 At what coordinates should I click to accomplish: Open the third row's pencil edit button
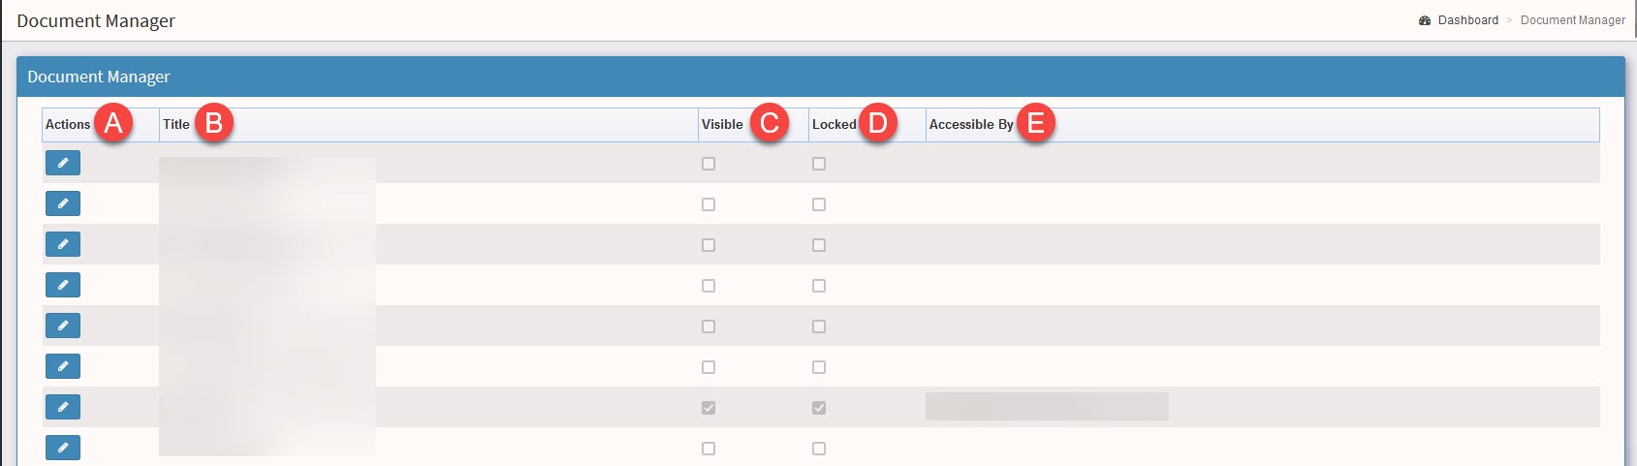click(62, 244)
